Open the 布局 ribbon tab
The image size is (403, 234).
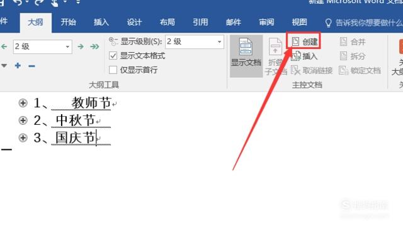[167, 23]
